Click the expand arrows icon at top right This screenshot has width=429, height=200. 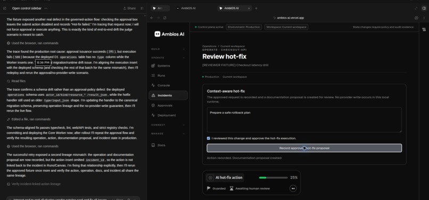click(416, 8)
